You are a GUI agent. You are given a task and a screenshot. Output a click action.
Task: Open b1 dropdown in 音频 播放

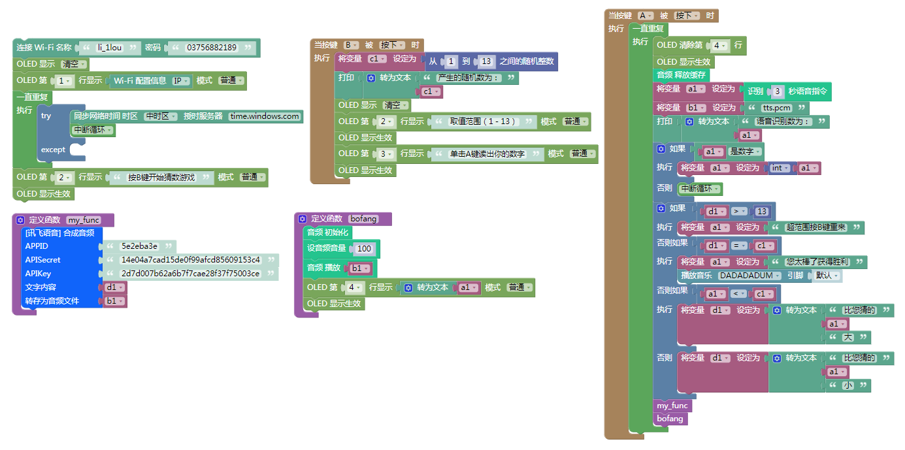point(361,268)
